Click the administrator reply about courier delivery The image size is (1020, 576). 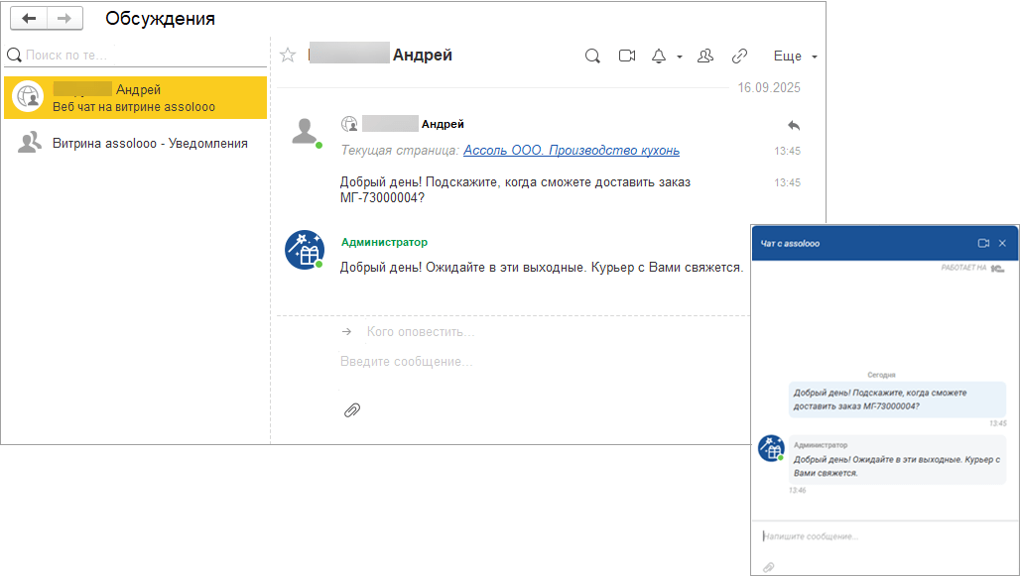(541, 268)
